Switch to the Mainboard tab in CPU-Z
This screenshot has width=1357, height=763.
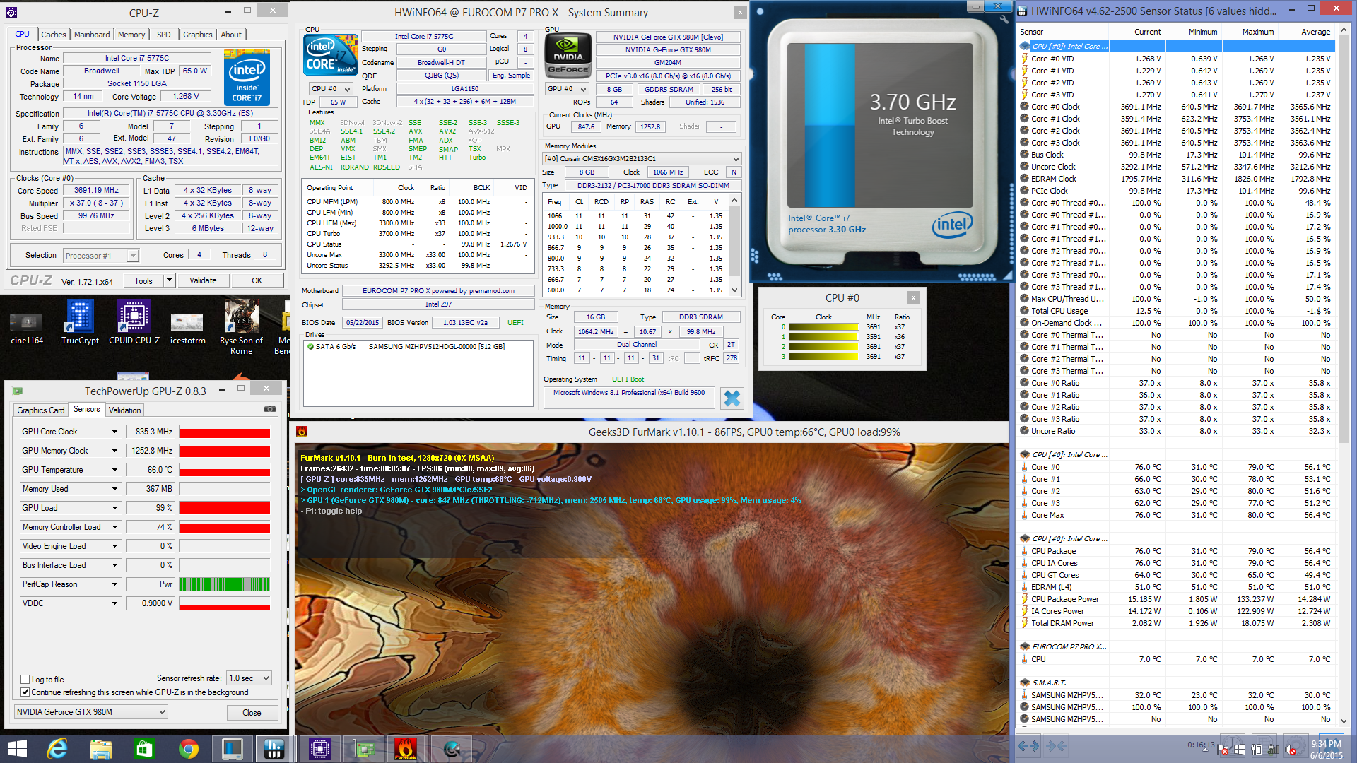coord(92,35)
